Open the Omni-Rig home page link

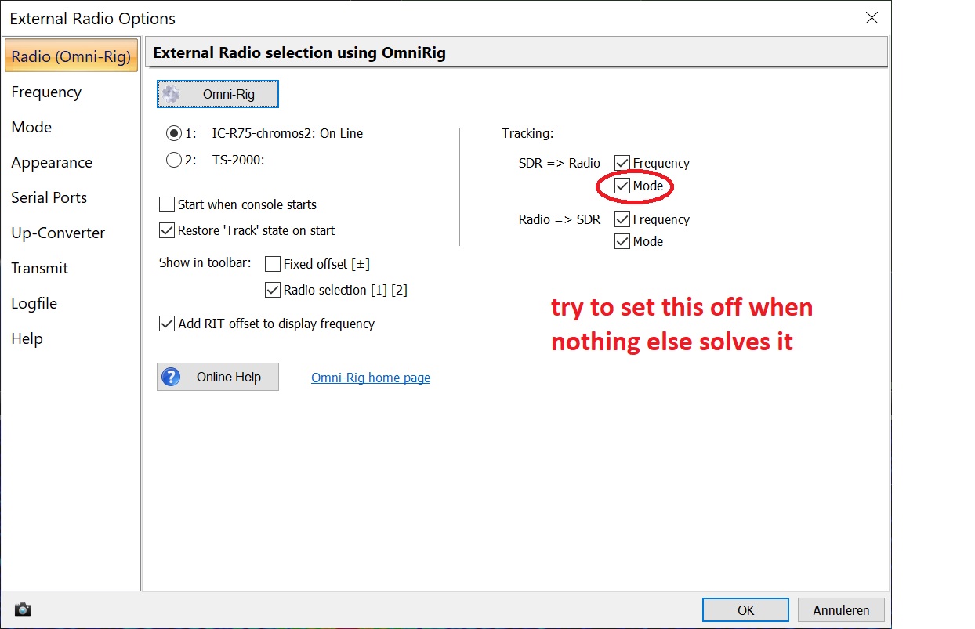tap(371, 378)
